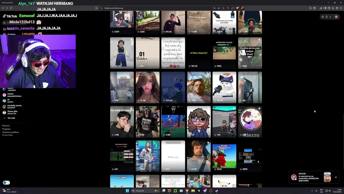The image size is (344, 194).
Task: Open Términos y políticas link
Action: 10,132
